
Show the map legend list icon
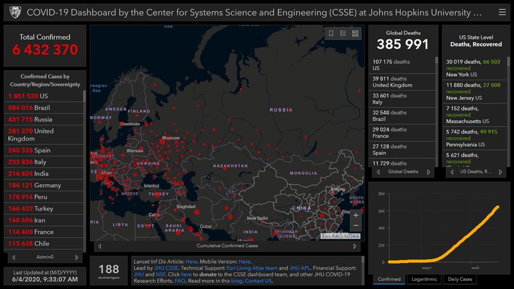343,34
